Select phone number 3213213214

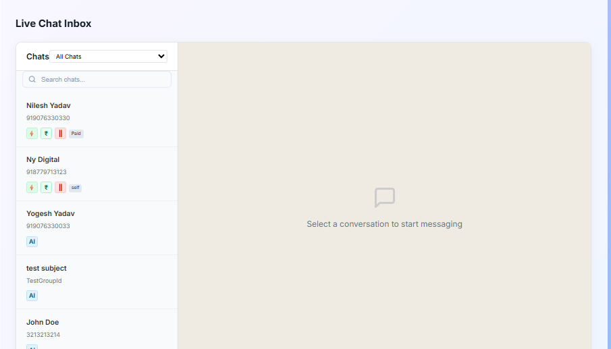43,335
